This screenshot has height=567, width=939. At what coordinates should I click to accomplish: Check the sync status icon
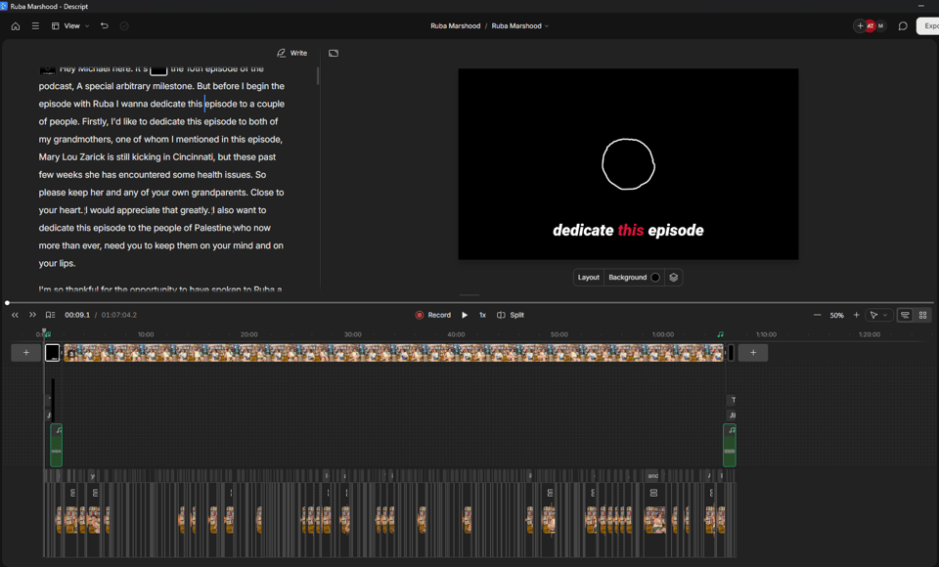pos(124,26)
